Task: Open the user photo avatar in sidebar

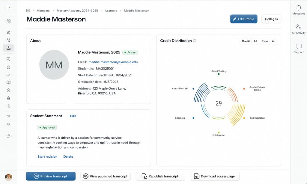Action: pos(8,177)
